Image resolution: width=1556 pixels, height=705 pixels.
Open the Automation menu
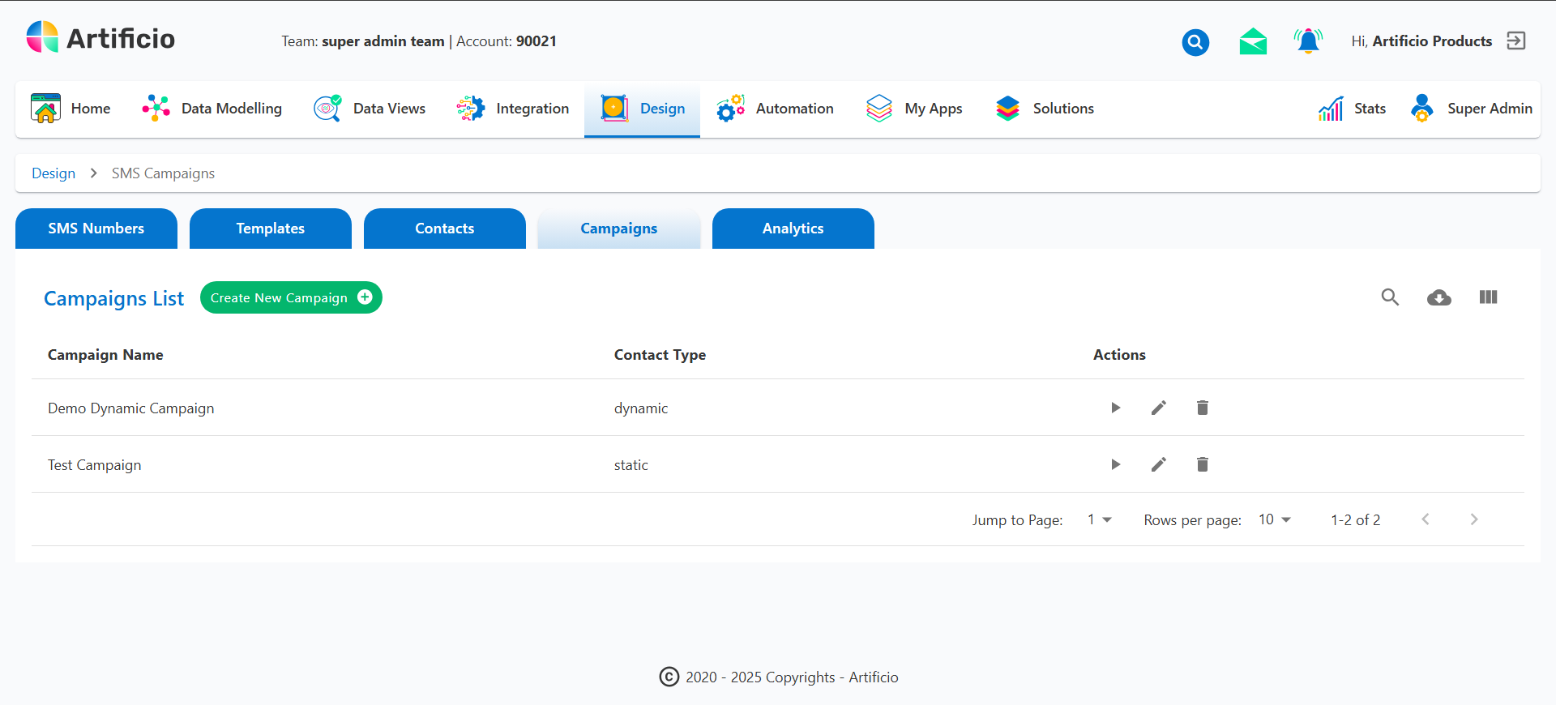coord(776,109)
